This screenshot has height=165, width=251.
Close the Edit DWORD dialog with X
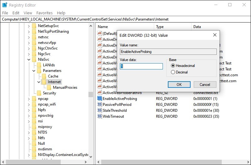[x=214, y=35]
